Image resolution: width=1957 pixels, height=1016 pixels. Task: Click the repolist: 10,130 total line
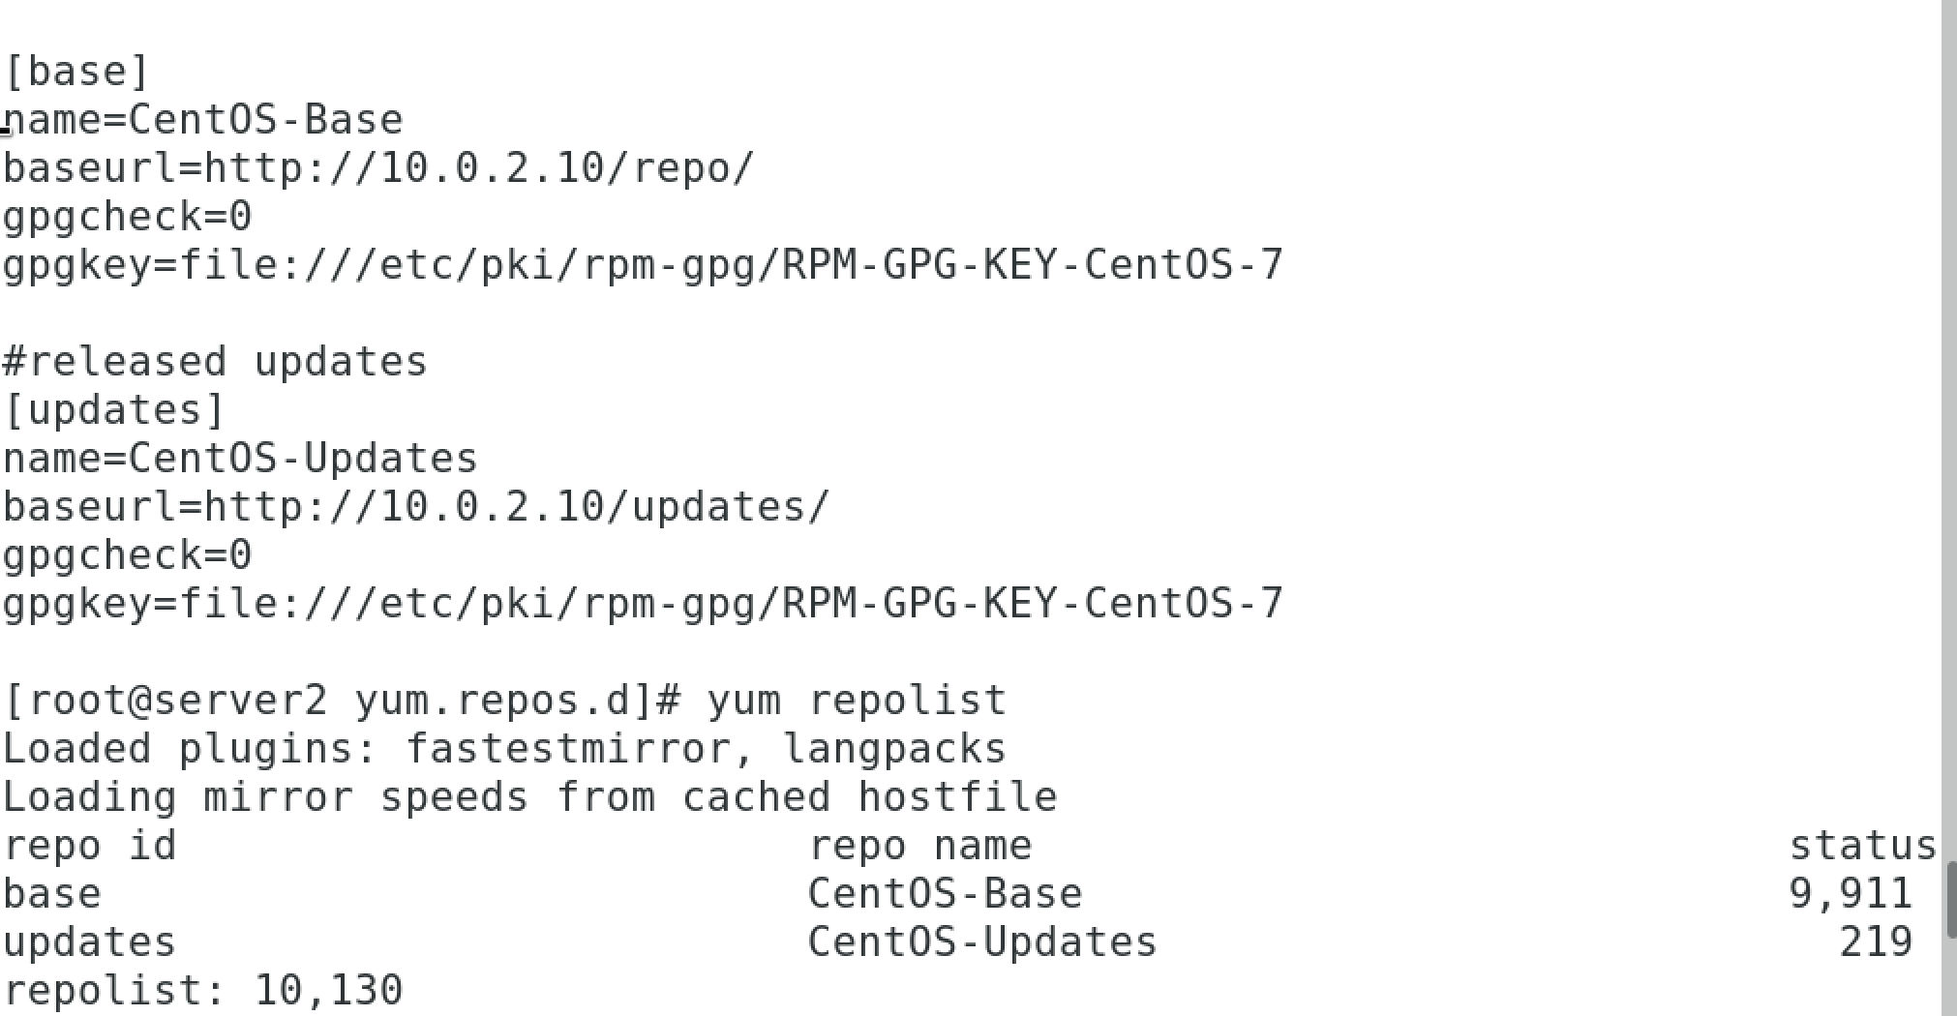[x=202, y=991]
